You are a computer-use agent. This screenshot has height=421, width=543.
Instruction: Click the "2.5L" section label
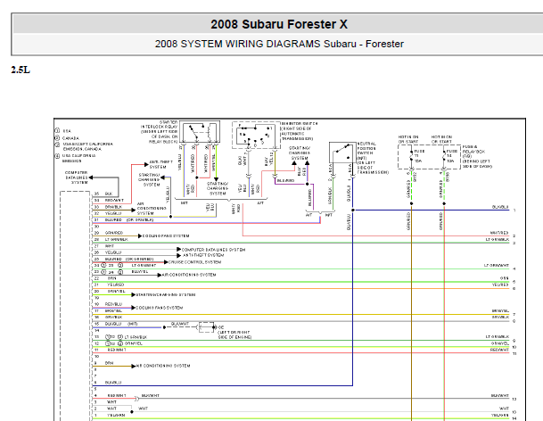21,70
